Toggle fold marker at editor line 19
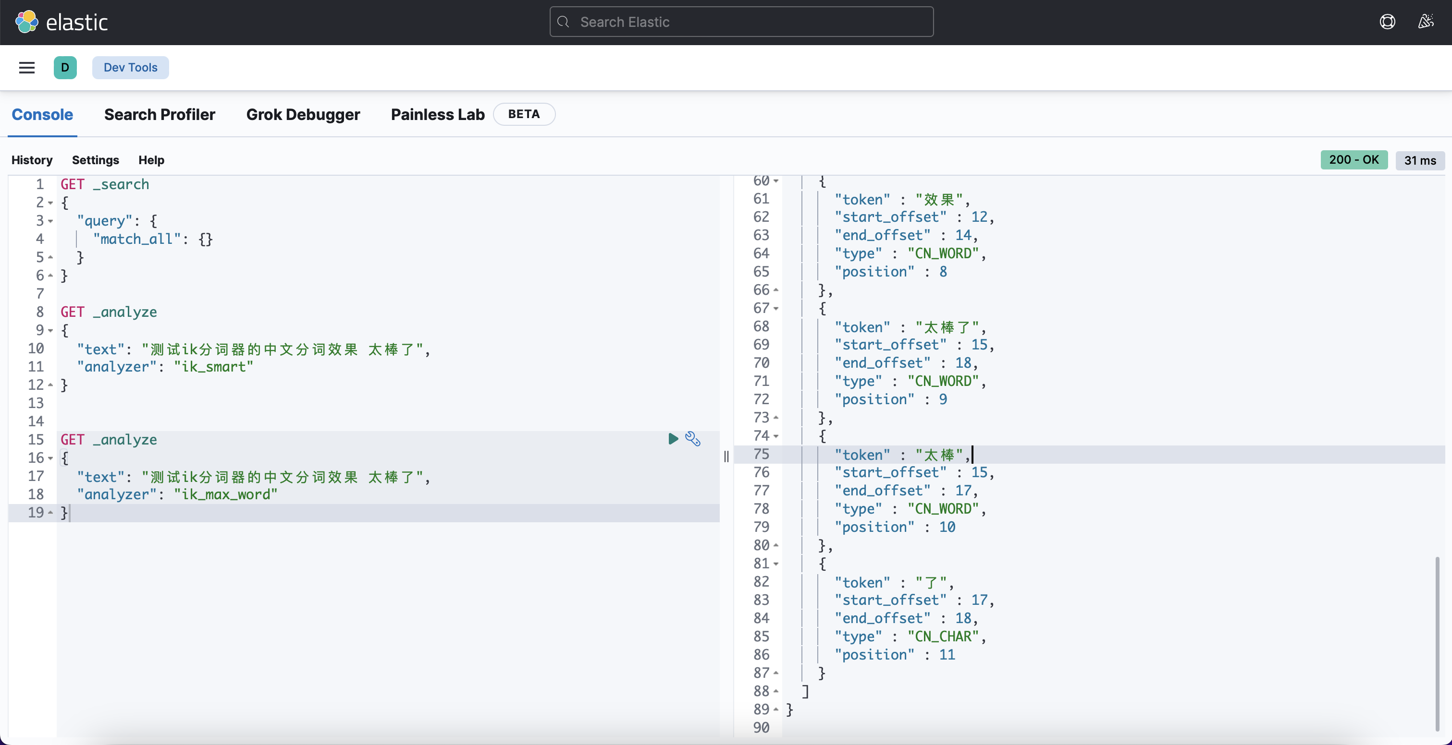Viewport: 1452px width, 745px height. [51, 513]
